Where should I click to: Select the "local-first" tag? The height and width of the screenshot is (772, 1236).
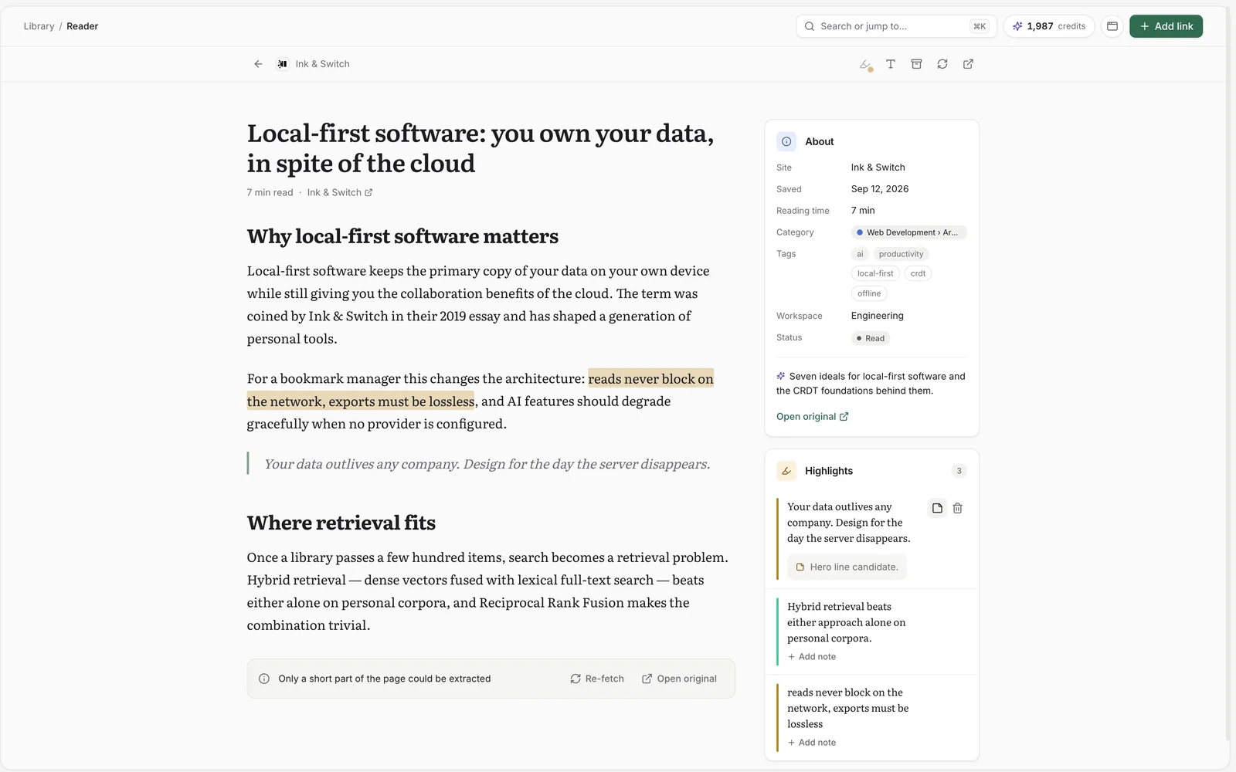pos(875,273)
